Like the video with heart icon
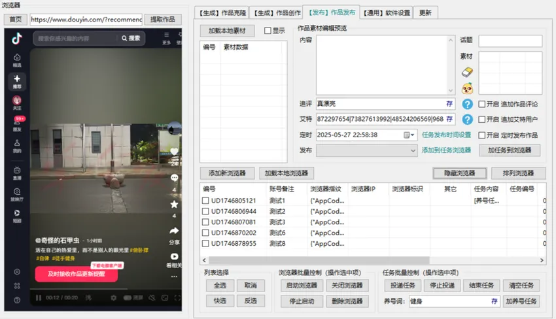 pyautogui.click(x=174, y=152)
